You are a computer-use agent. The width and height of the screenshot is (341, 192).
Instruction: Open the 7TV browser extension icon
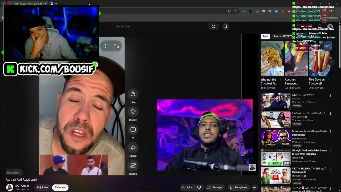coord(270,11)
